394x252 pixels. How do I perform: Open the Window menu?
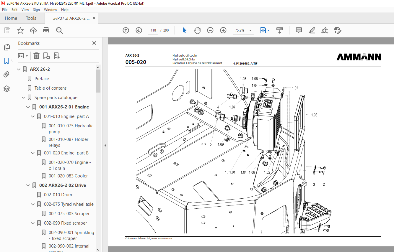(x=51, y=10)
